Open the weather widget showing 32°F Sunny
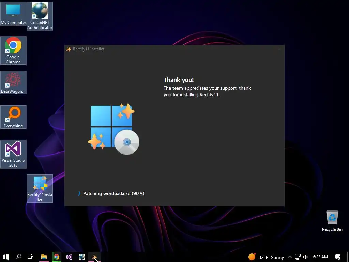 [266, 257]
